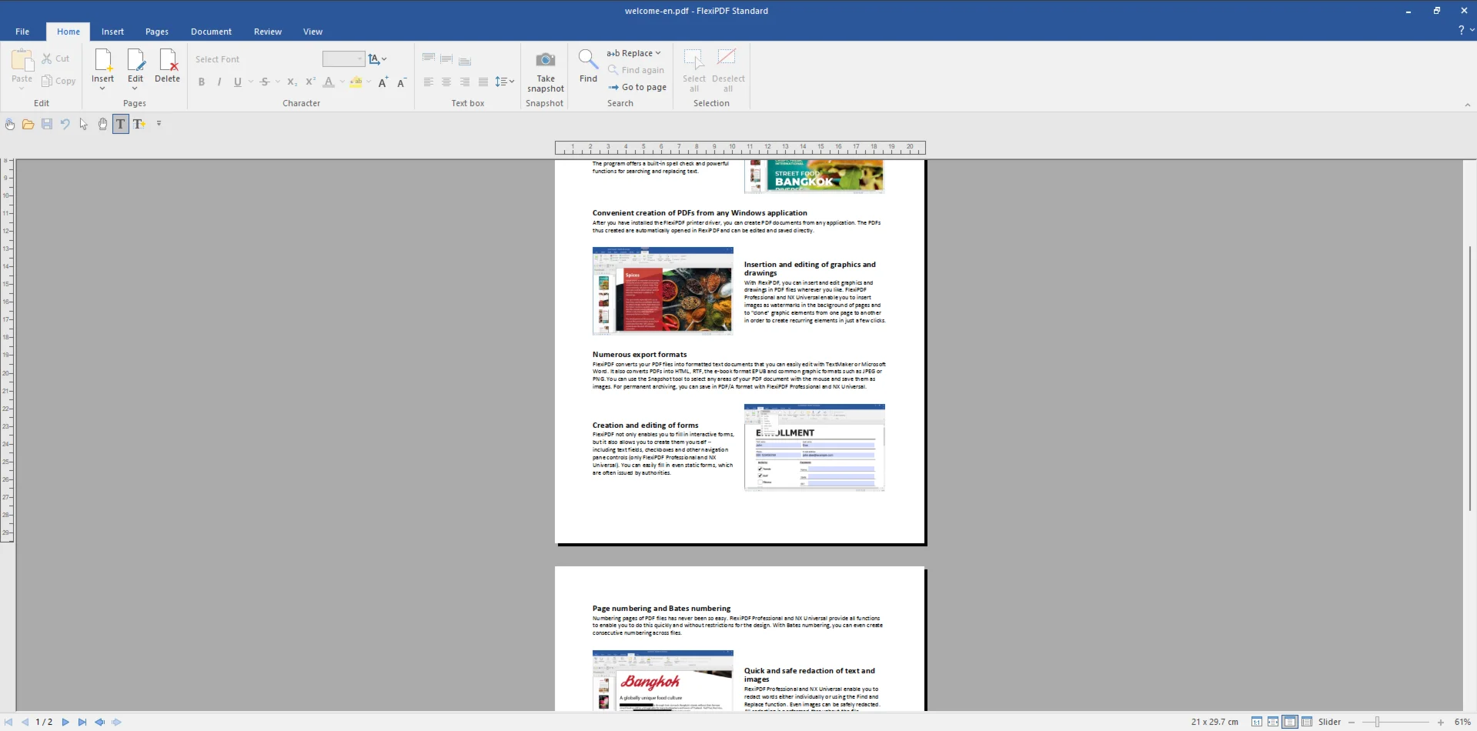1477x731 pixels.
Task: Activate the Text edit T tool
Action: pyautogui.click(x=121, y=124)
